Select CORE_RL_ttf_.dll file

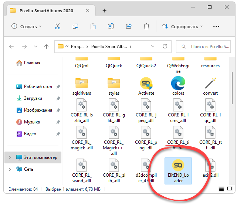[x=210, y=138]
